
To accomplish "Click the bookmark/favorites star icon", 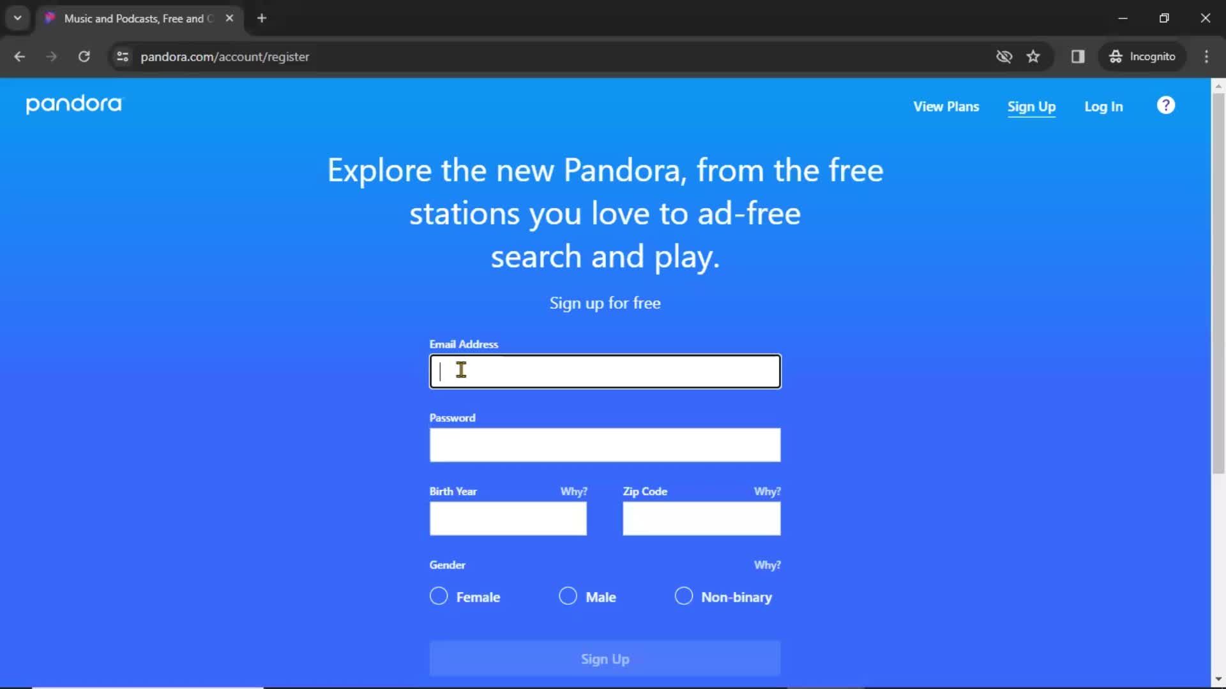I will (x=1034, y=56).
